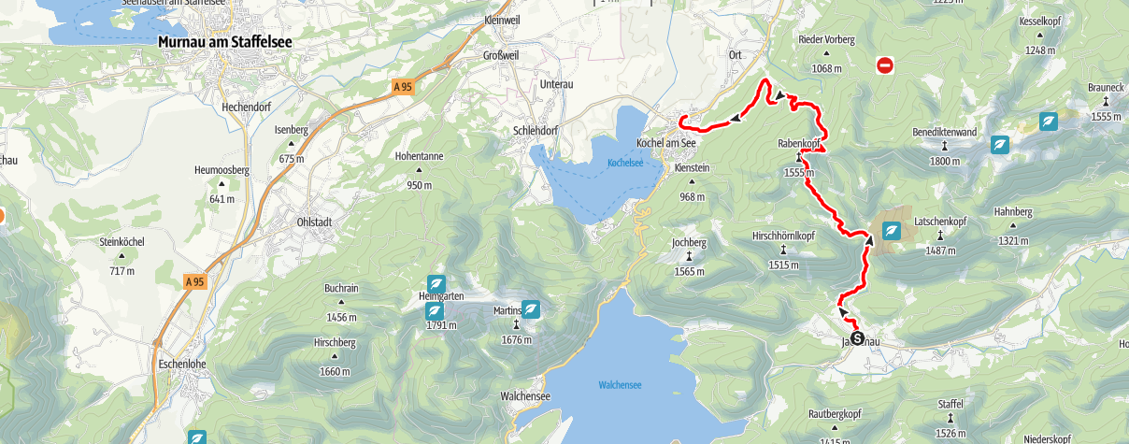Select the leaf icon beside 1791 m
This screenshot has height=444, width=1129.
point(434,310)
